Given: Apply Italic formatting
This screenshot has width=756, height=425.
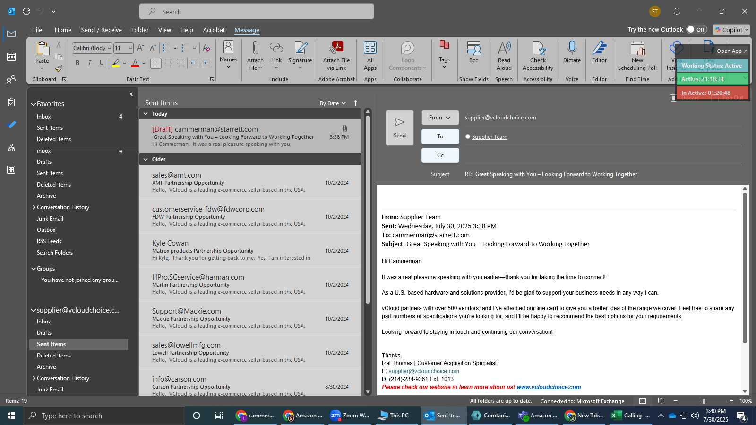Looking at the screenshot, I should pyautogui.click(x=89, y=63).
